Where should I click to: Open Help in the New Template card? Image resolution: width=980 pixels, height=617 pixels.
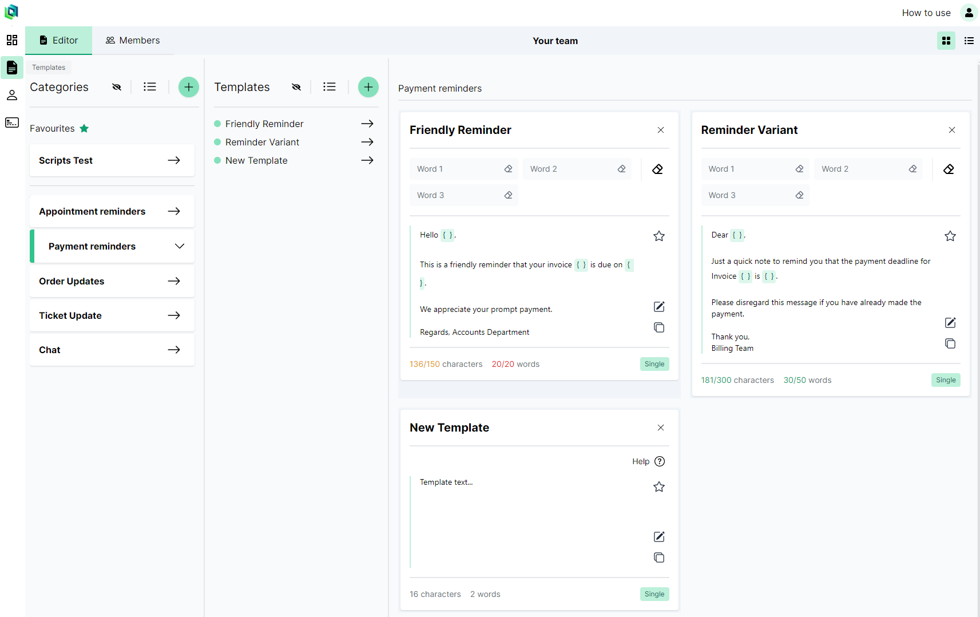tap(649, 461)
